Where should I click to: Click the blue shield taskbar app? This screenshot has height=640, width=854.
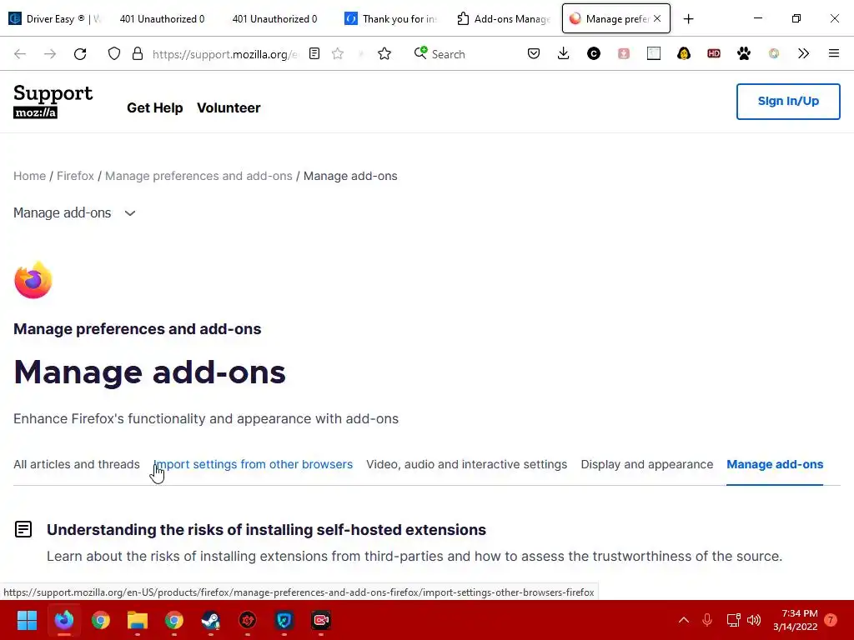click(284, 620)
